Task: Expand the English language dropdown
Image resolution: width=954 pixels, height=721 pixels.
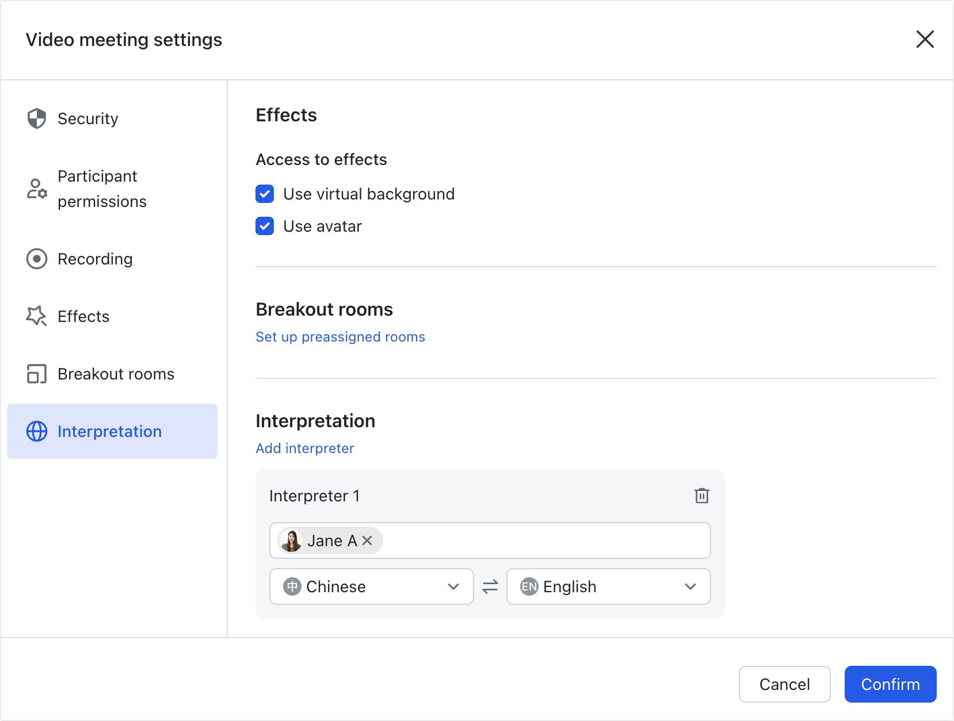Action: pos(608,586)
